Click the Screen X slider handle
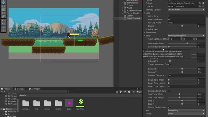 [x=182, y=69]
